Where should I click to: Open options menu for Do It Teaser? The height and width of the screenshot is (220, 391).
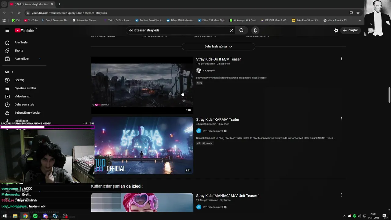click(x=342, y=59)
